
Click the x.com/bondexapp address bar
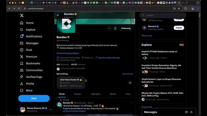tap(35, 9)
